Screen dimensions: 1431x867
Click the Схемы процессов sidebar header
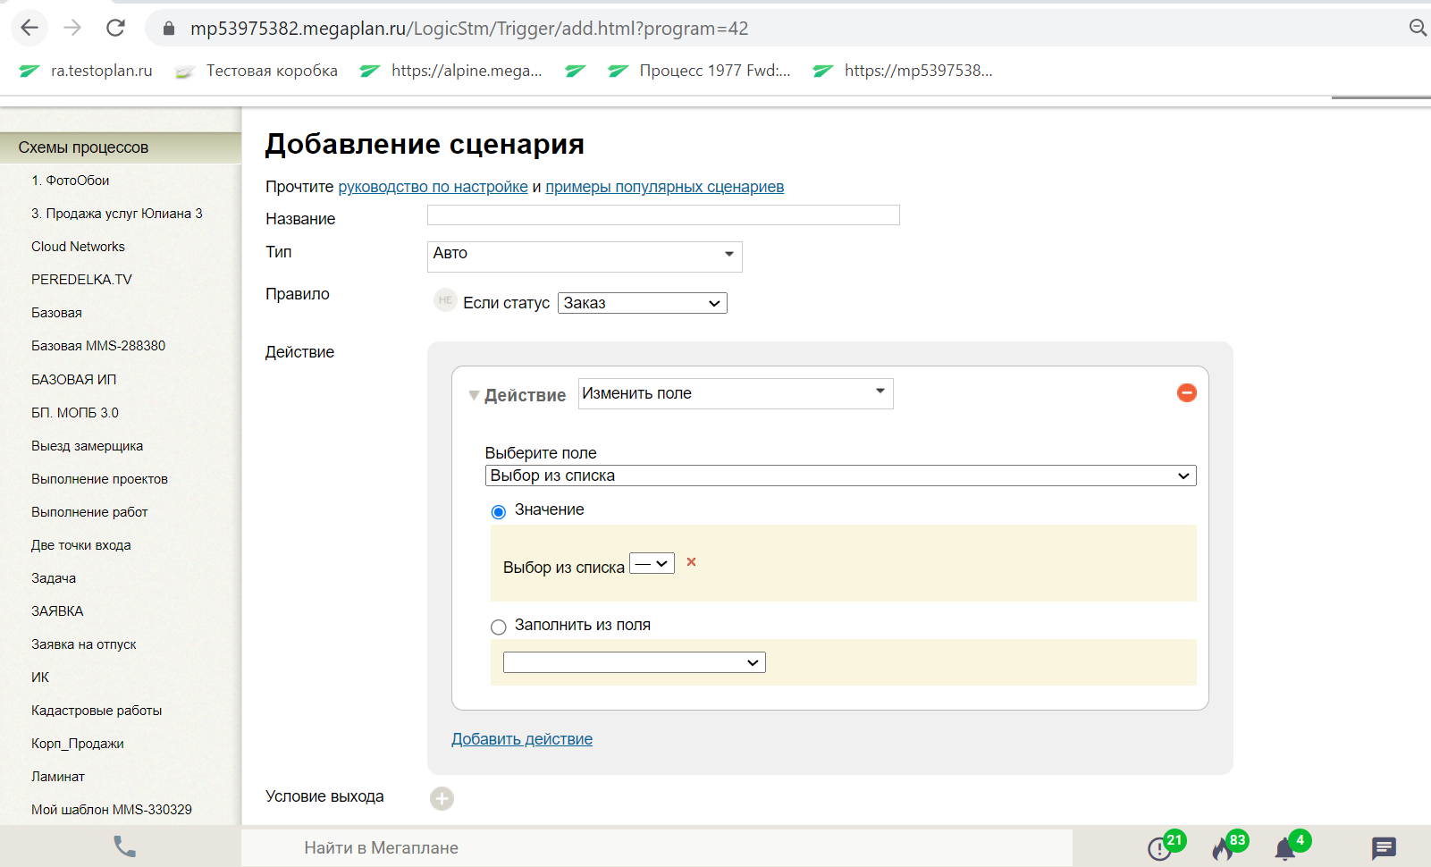pos(121,147)
